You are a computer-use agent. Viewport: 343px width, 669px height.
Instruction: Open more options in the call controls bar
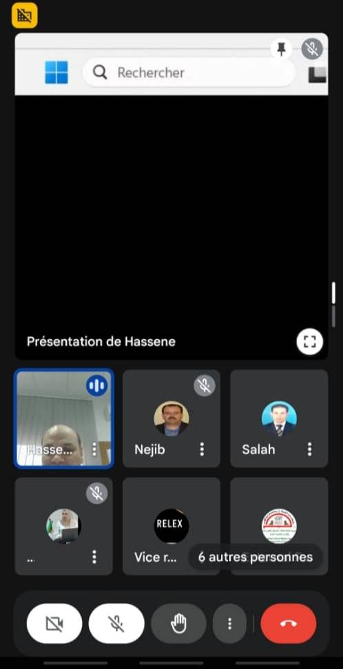230,624
